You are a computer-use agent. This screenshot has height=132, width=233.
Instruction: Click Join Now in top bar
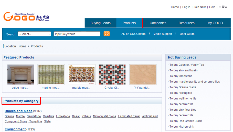pos(200,7)
